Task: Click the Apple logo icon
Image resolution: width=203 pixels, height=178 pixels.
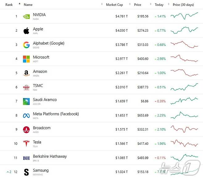Action: click(27, 30)
